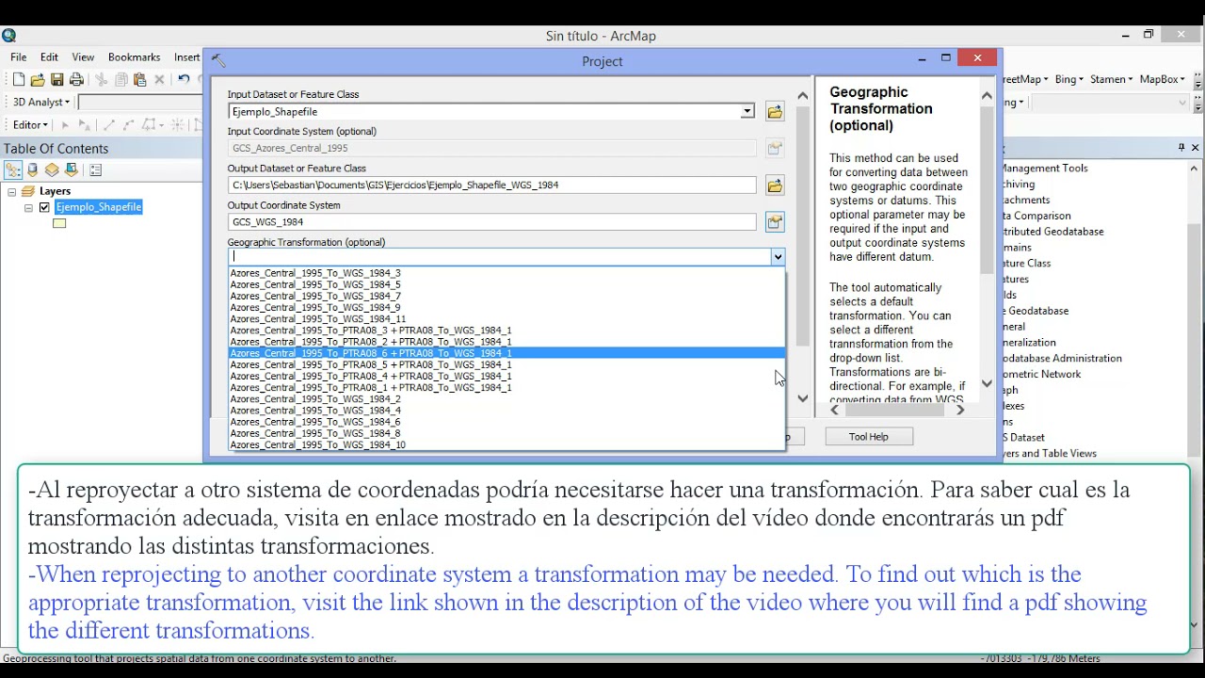
Task: Choose PTRA08_6 + PTRA08_To_WGS_1984_1 transformation
Action: tap(506, 353)
